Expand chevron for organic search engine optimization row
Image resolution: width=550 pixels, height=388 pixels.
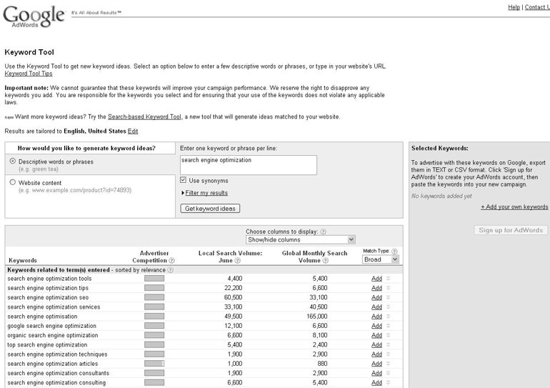389,335
